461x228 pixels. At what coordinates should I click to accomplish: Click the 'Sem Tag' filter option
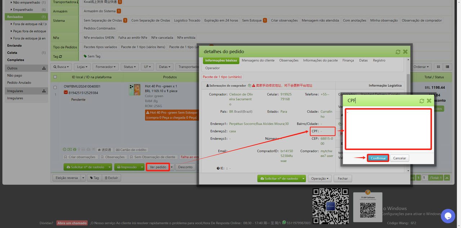pyautogui.click(x=91, y=56)
